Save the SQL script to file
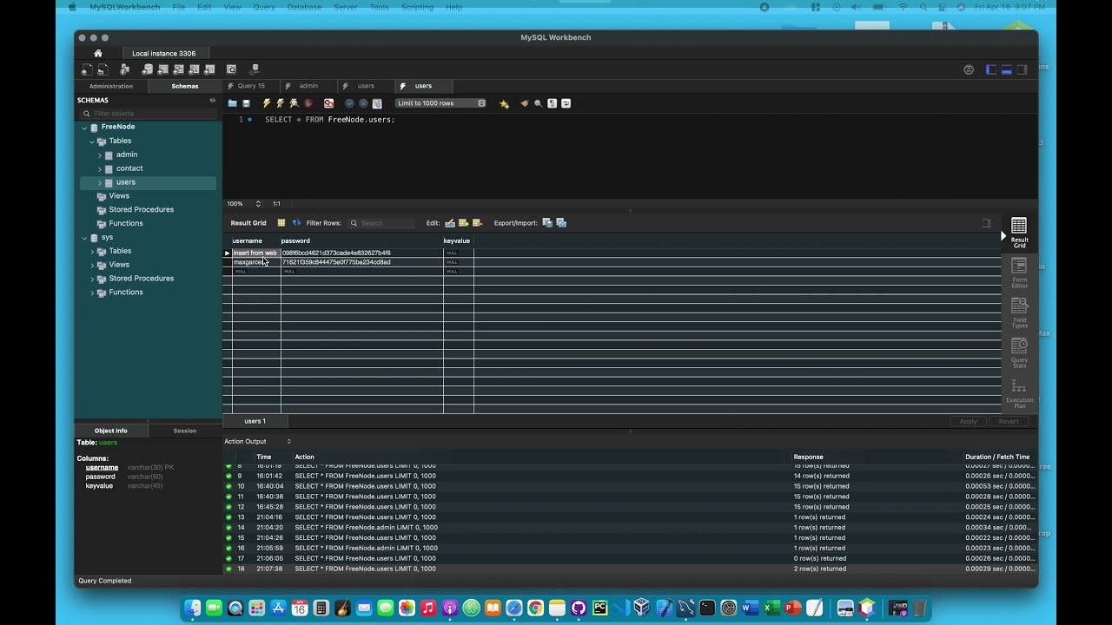The width and height of the screenshot is (1112, 625). point(247,103)
